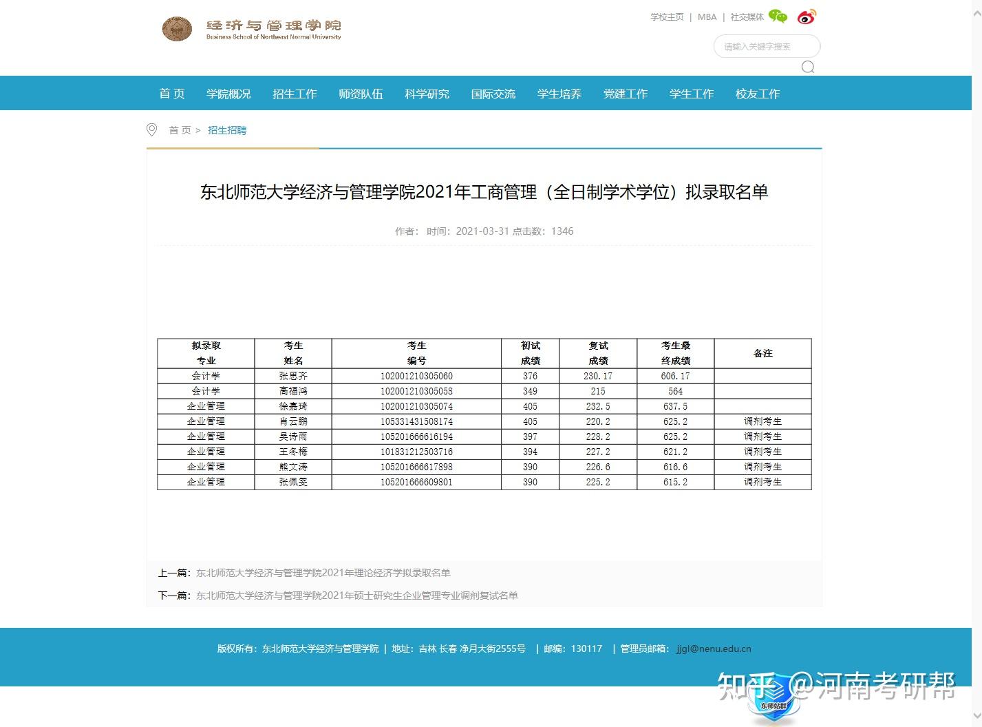Click the 会计学 cell in 张思齐 row
Viewport: 982px width, 727px height.
(206, 376)
